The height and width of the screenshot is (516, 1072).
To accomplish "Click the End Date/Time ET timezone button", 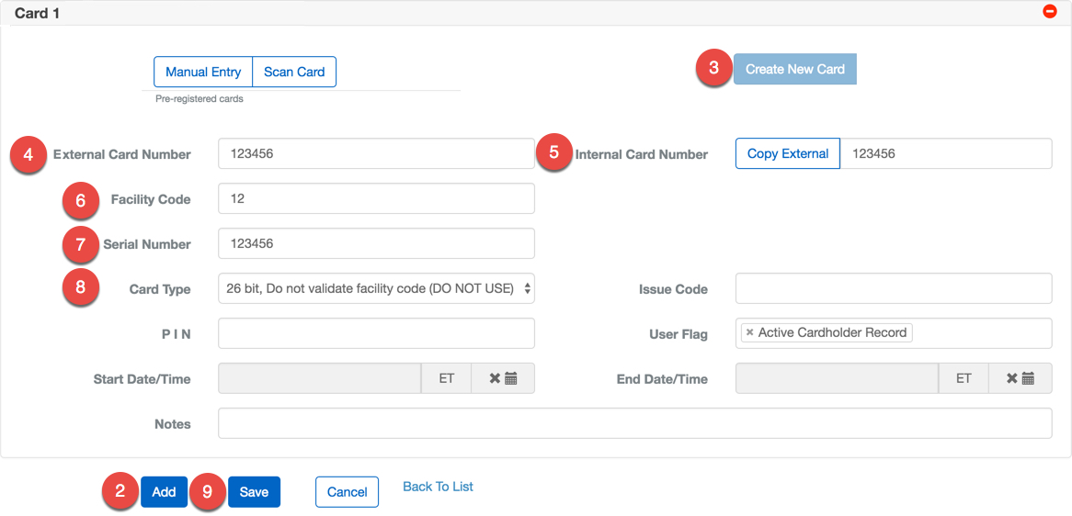I will click(x=963, y=378).
